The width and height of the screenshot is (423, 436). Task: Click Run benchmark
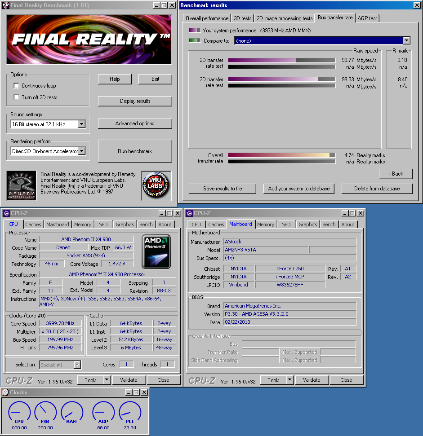click(135, 151)
